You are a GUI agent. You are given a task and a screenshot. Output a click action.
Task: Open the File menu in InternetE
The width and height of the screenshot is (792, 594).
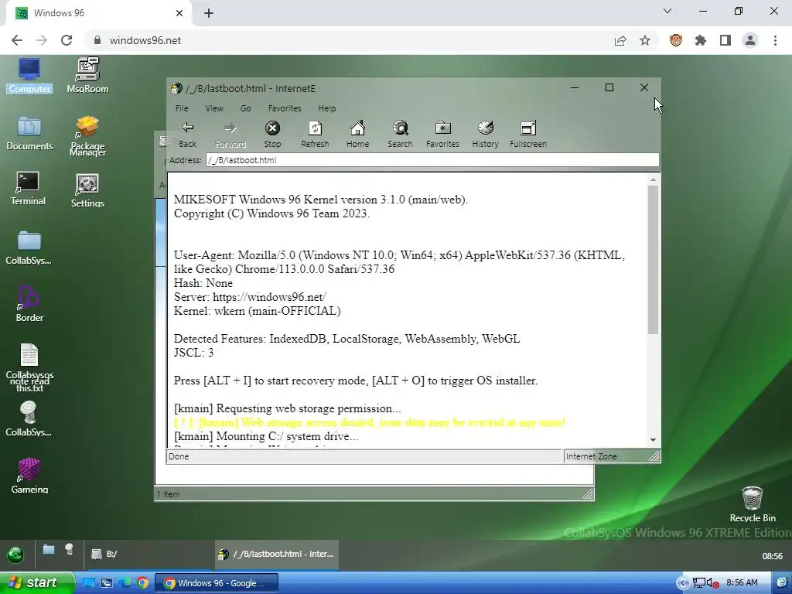[182, 108]
